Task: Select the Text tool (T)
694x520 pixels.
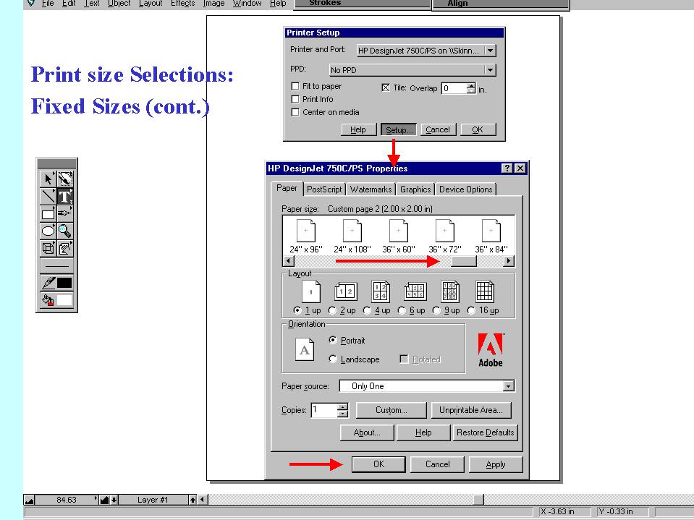Action: point(65,196)
